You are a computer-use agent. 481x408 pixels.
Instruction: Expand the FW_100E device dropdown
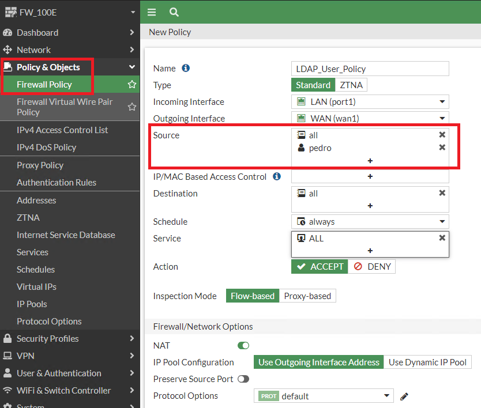pos(133,12)
